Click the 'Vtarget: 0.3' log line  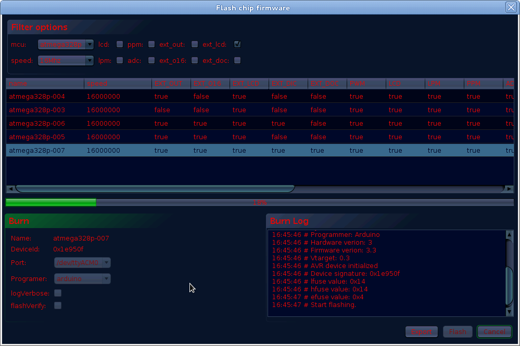[311, 258]
